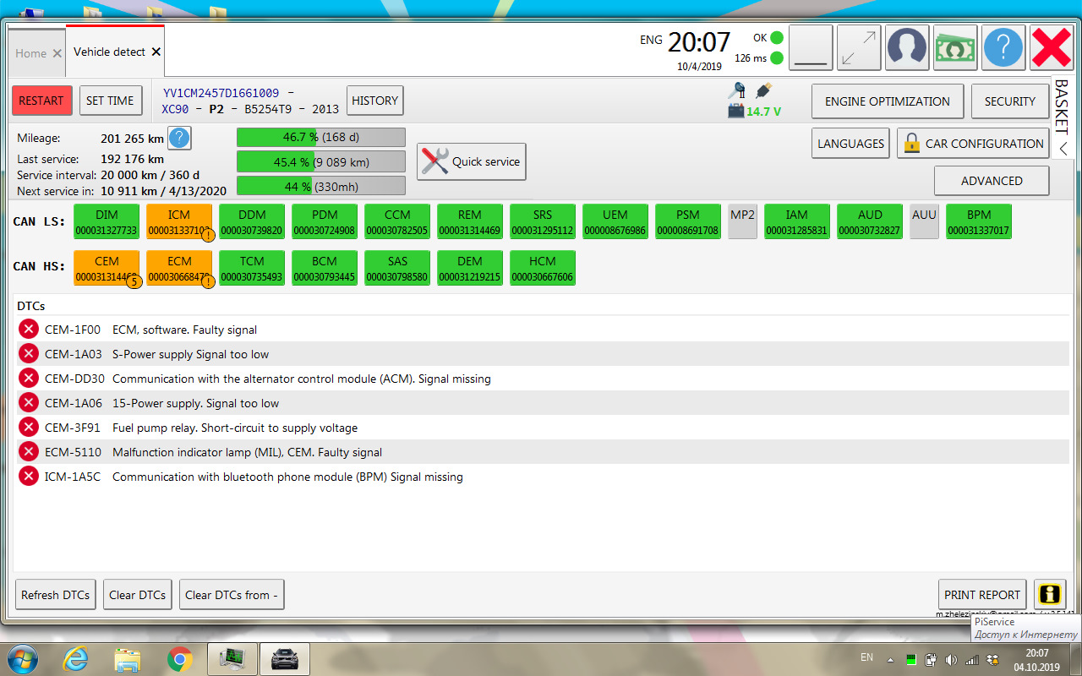Click the 46.7 % days service progress bar
1082x676 pixels.
[320, 137]
